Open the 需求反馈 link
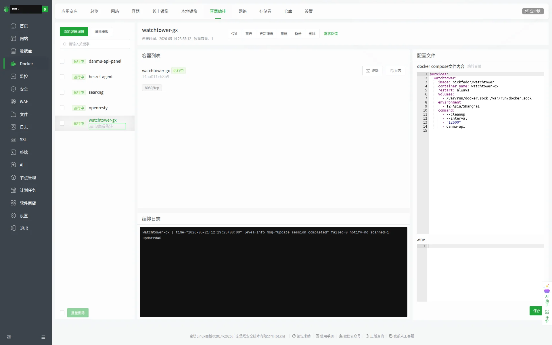 click(x=331, y=34)
